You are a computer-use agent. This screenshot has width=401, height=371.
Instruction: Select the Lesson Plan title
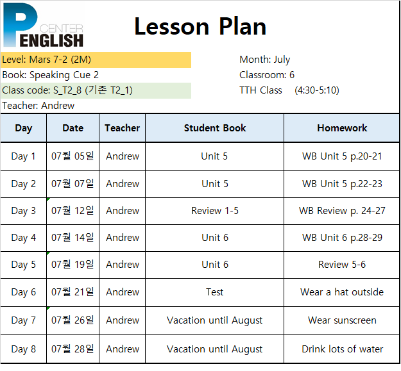(200, 26)
